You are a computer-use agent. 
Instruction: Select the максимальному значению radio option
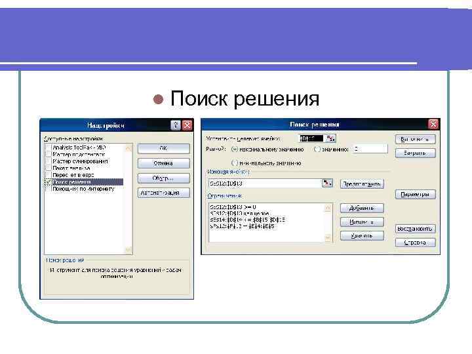point(235,149)
